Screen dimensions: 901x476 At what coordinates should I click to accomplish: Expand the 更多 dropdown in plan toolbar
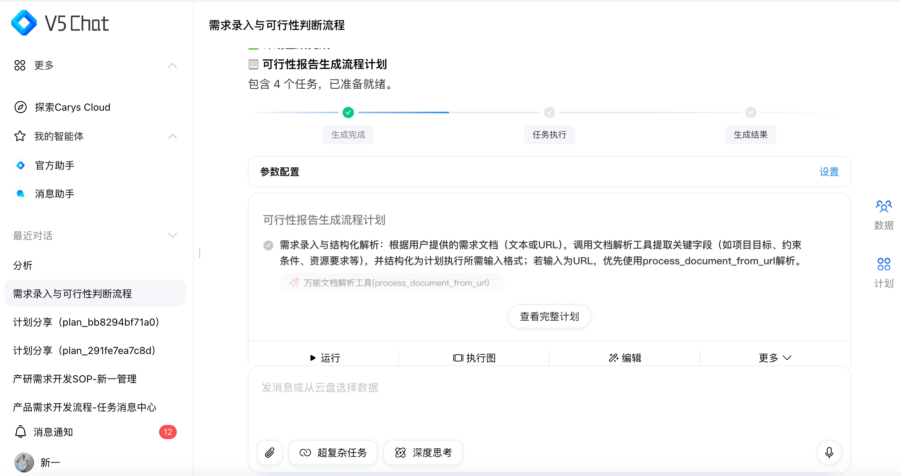pos(774,358)
